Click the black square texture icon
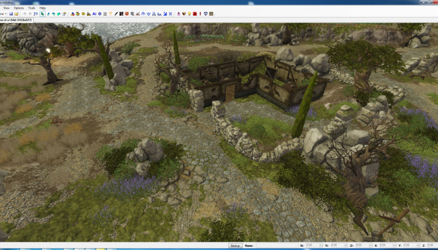Image resolution: width=438 pixels, height=250 pixels. coord(121,14)
